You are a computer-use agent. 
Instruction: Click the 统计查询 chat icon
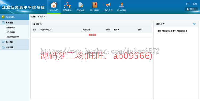pos(3,42)
